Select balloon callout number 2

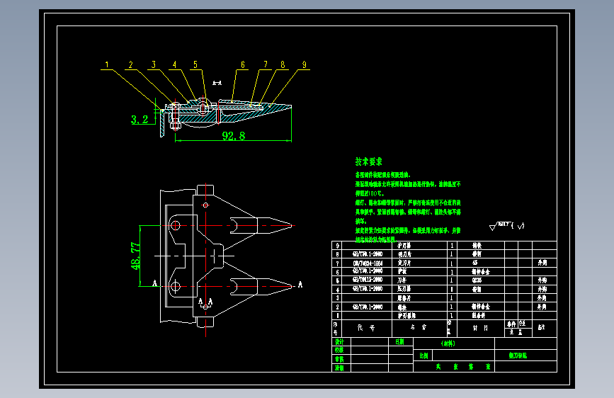tap(131, 64)
